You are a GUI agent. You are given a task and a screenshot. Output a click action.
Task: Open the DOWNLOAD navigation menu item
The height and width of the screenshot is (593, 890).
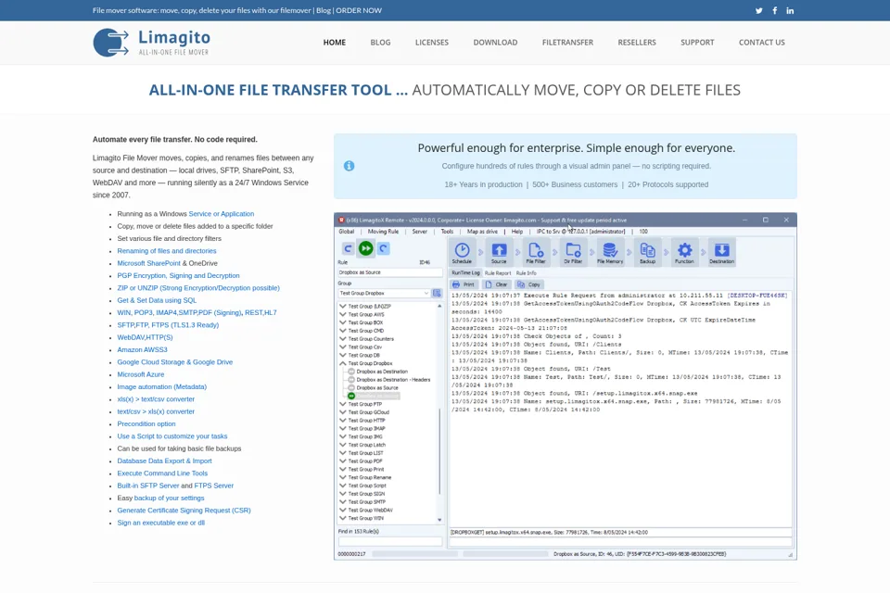coord(495,43)
